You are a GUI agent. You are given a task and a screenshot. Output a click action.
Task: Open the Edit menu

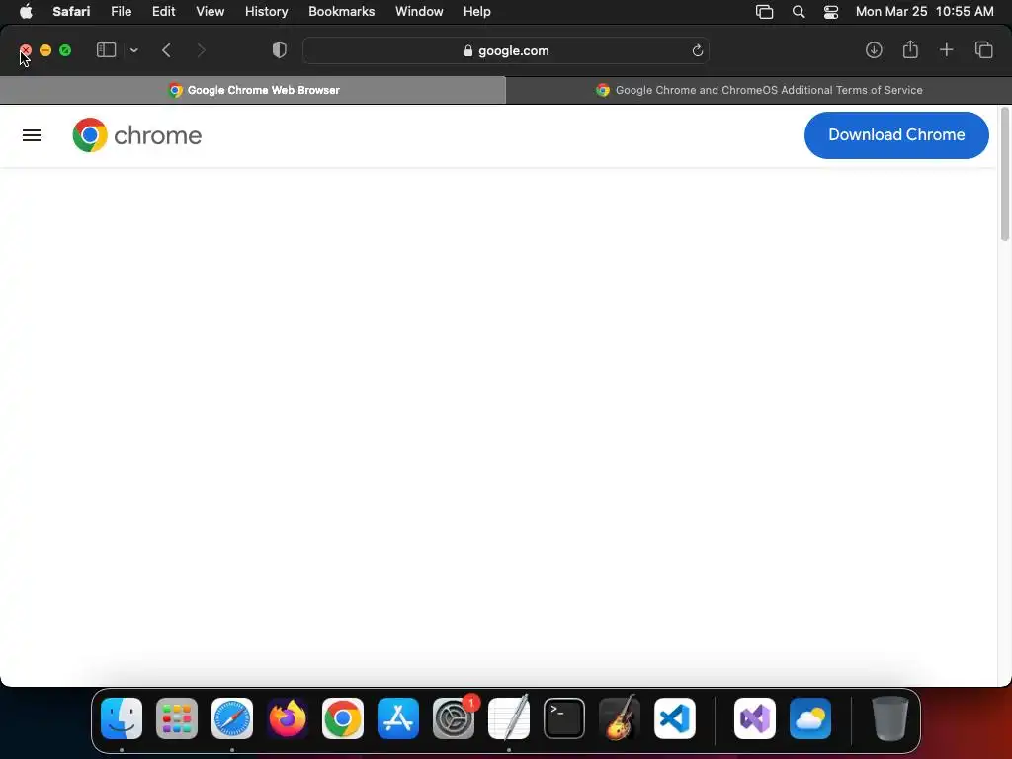click(163, 12)
